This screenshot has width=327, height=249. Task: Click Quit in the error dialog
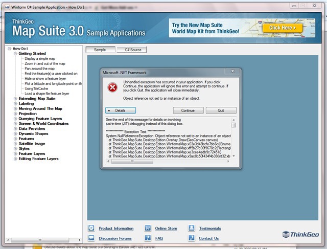pos(221,110)
